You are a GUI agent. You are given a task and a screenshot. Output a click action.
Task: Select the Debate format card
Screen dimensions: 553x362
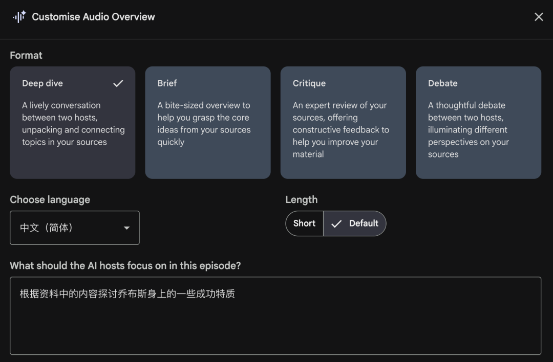pos(478,123)
